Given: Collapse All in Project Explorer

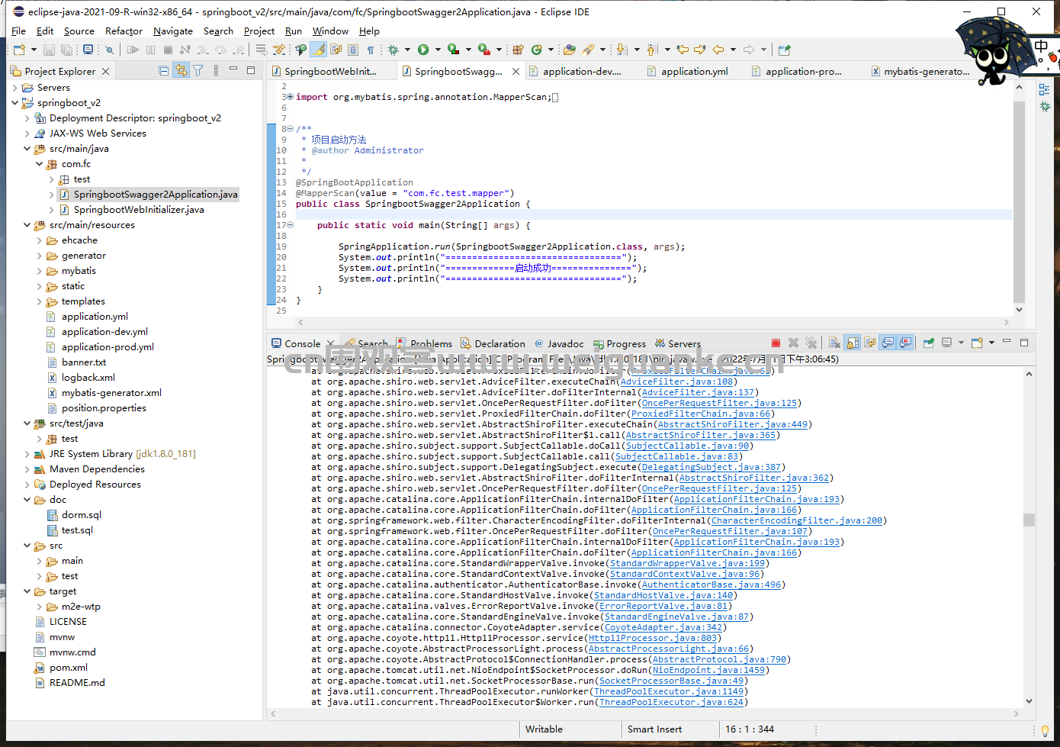Looking at the screenshot, I should coord(163,71).
